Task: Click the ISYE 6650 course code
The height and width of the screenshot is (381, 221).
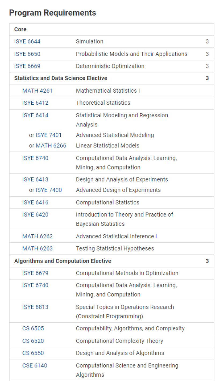Action: [x=27, y=54]
